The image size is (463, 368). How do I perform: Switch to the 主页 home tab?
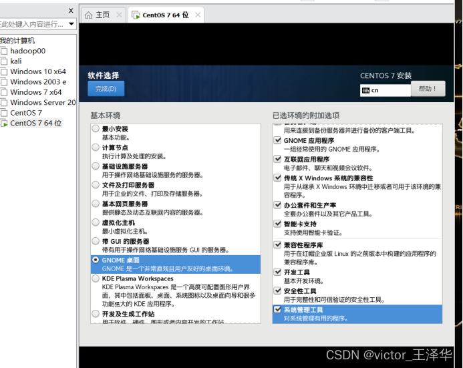point(102,15)
